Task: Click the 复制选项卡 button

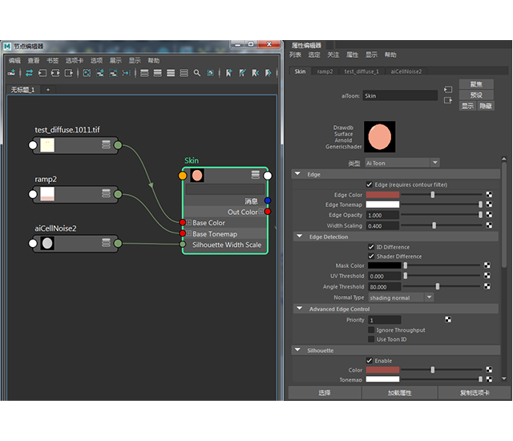Action: [474, 393]
